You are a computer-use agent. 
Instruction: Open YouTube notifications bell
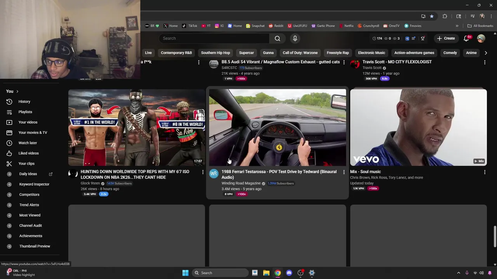pyautogui.click(x=467, y=38)
